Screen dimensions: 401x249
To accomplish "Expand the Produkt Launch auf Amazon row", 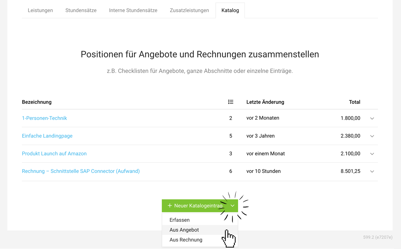I will click(x=372, y=154).
